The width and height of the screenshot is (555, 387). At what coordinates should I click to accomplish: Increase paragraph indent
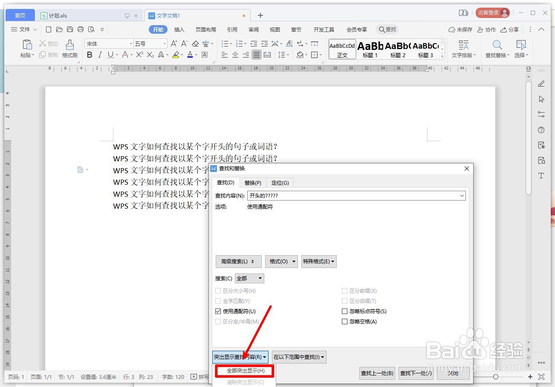264,44
